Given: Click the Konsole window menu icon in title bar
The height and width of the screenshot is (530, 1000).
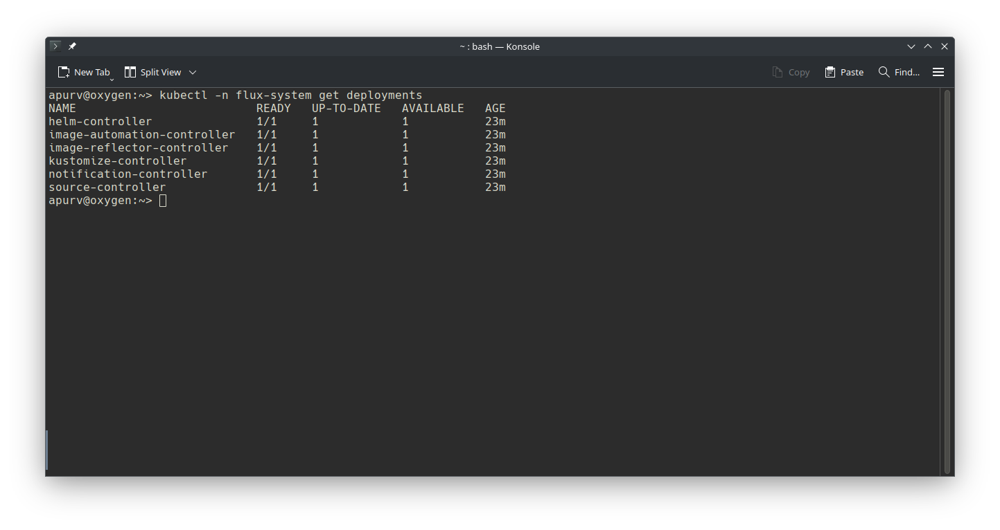Looking at the screenshot, I should pos(55,46).
